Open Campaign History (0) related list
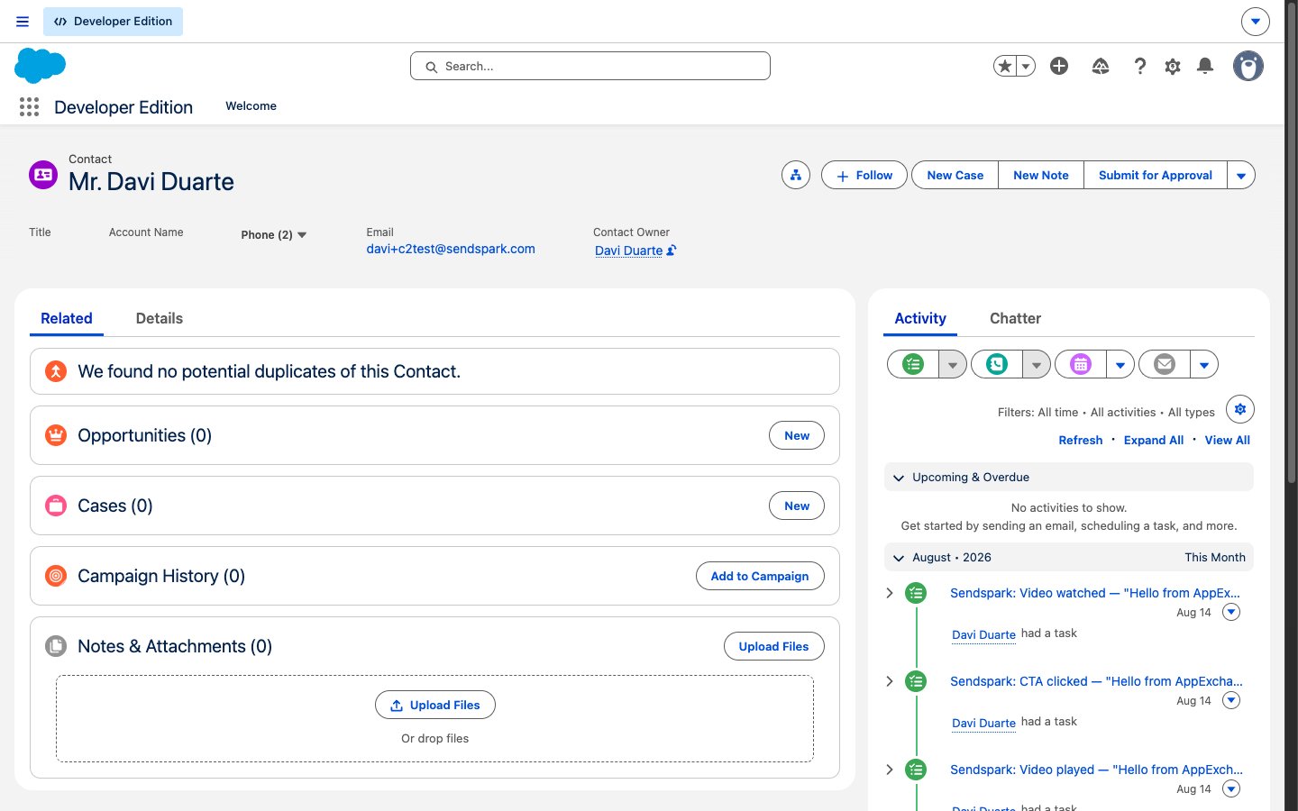This screenshot has height=811, width=1298. tap(161, 576)
